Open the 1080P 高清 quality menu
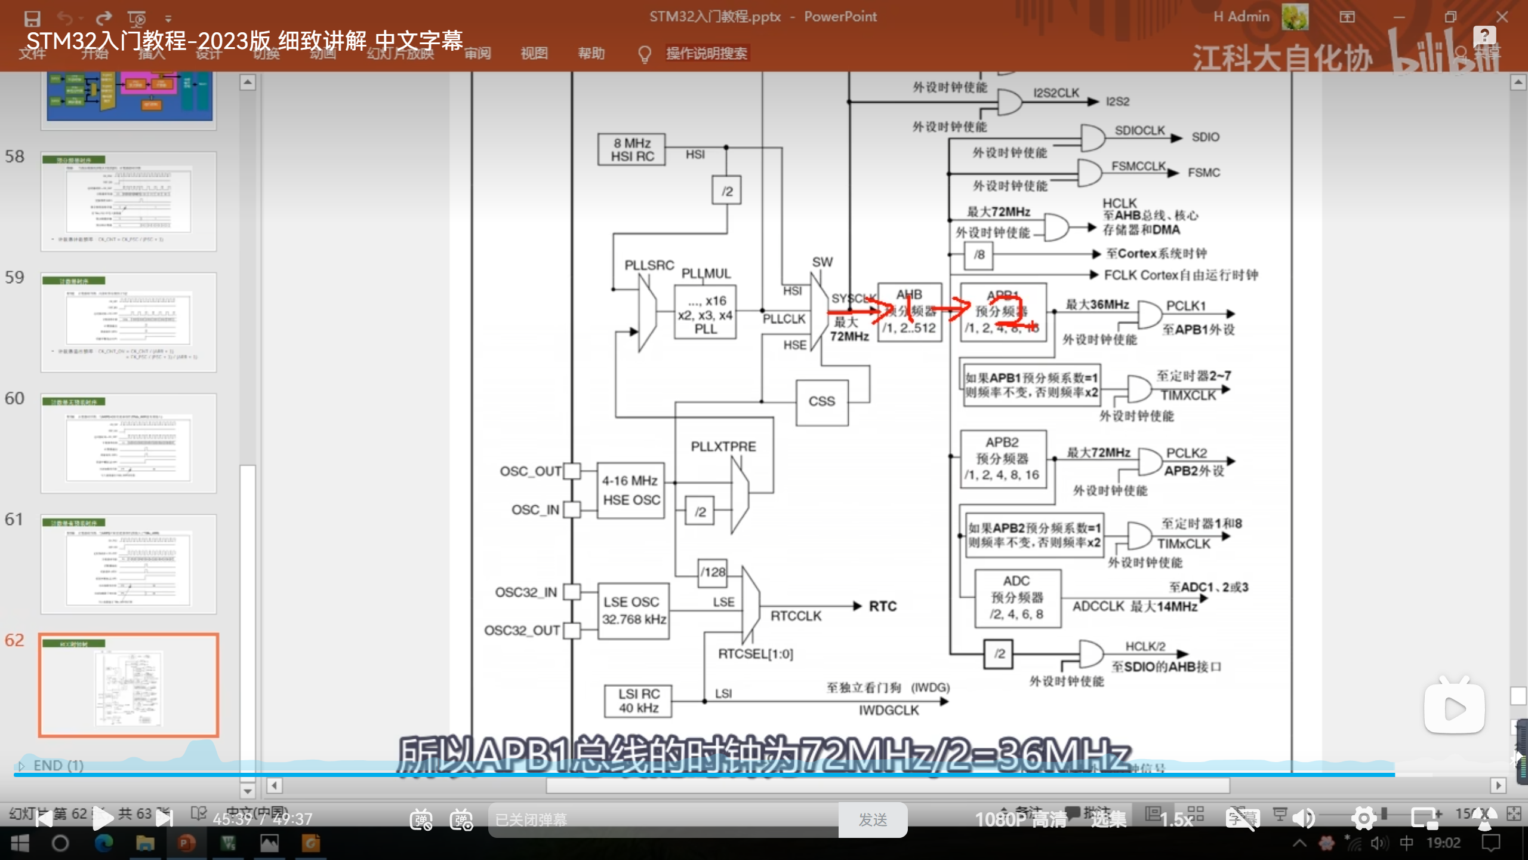The image size is (1528, 860). pyautogui.click(x=1020, y=819)
